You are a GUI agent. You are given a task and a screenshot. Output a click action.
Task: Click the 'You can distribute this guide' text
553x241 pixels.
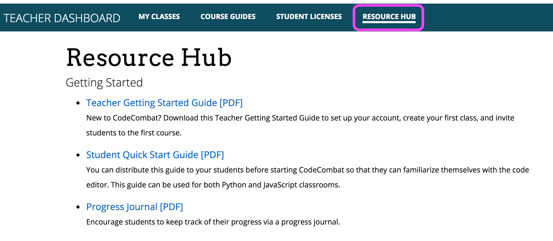[307, 170]
